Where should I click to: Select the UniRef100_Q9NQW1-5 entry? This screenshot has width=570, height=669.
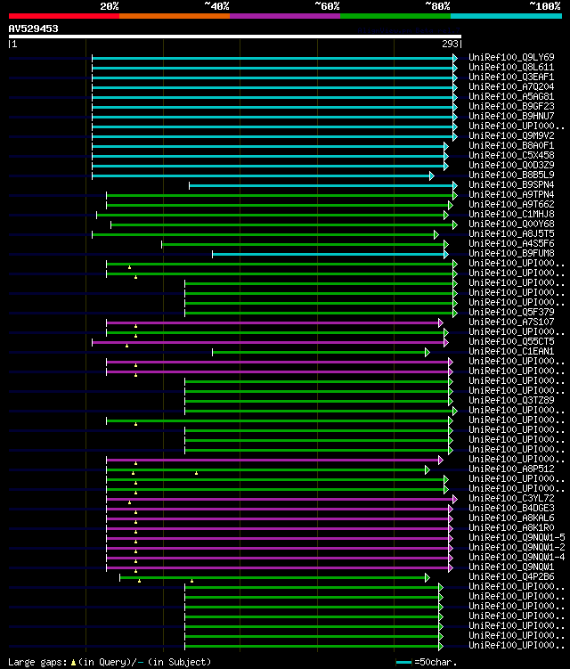517,538
